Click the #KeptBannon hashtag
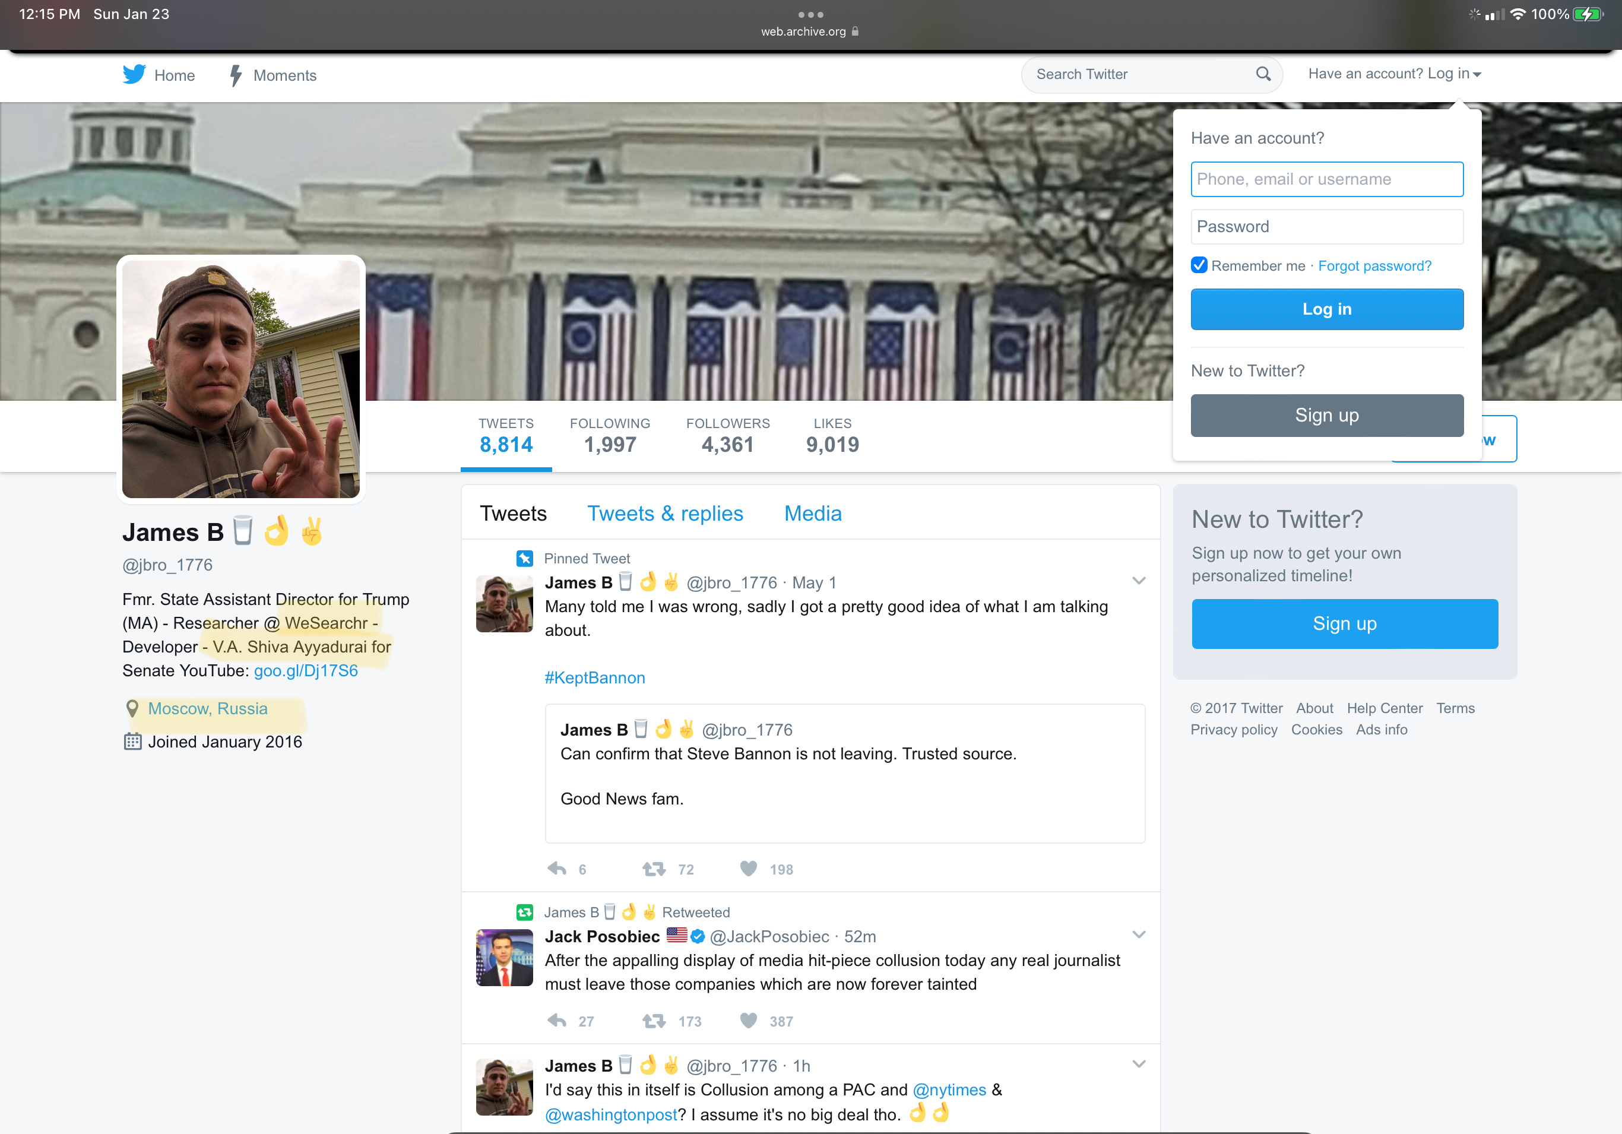1622x1134 pixels. [x=595, y=677]
